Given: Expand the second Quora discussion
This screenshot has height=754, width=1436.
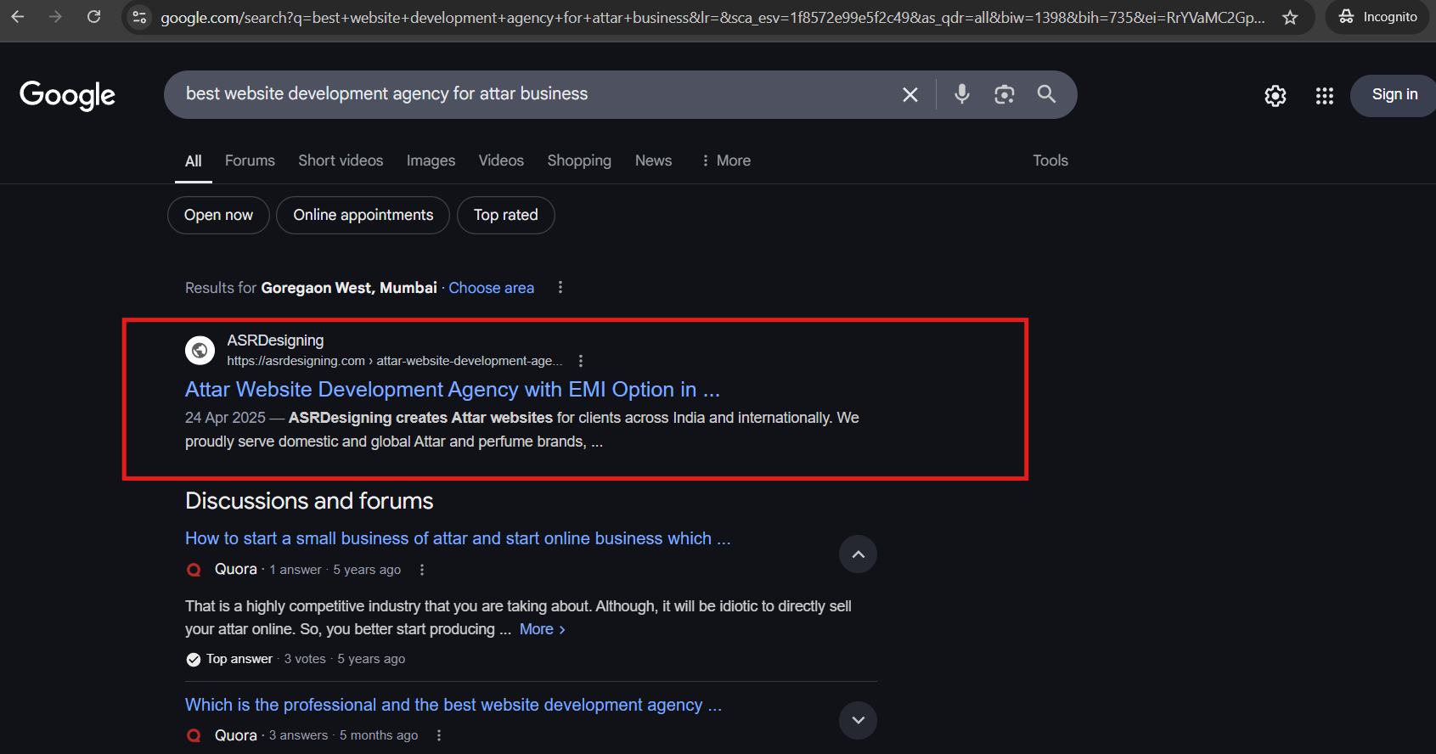Looking at the screenshot, I should pos(858,720).
